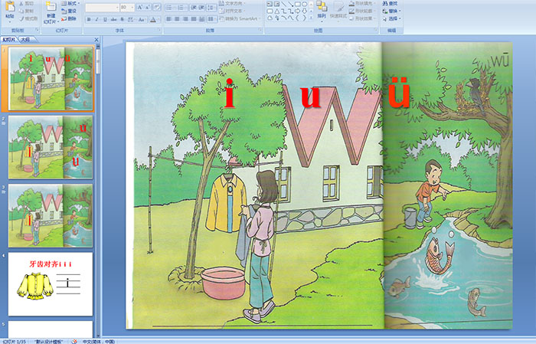Toggle Underline text formatting
536x344 pixels.
click(x=105, y=19)
